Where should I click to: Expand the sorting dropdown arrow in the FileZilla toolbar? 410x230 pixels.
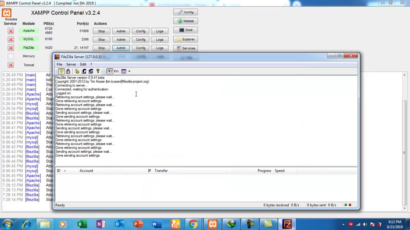(x=129, y=71)
